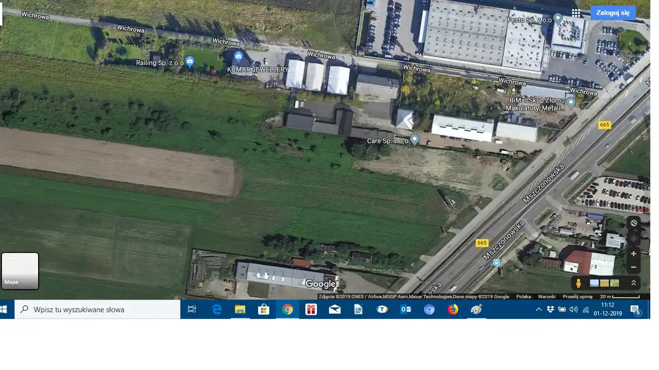659x370 pixels.
Task: Select the Festo Sp. z o.o map pin
Action: pyautogui.click(x=558, y=19)
